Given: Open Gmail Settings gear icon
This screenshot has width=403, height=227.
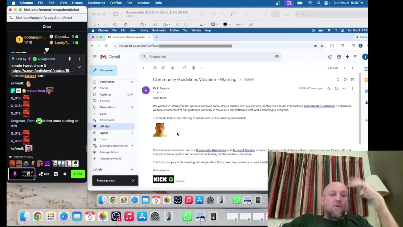Looking at the screenshot, I should coord(339,57).
